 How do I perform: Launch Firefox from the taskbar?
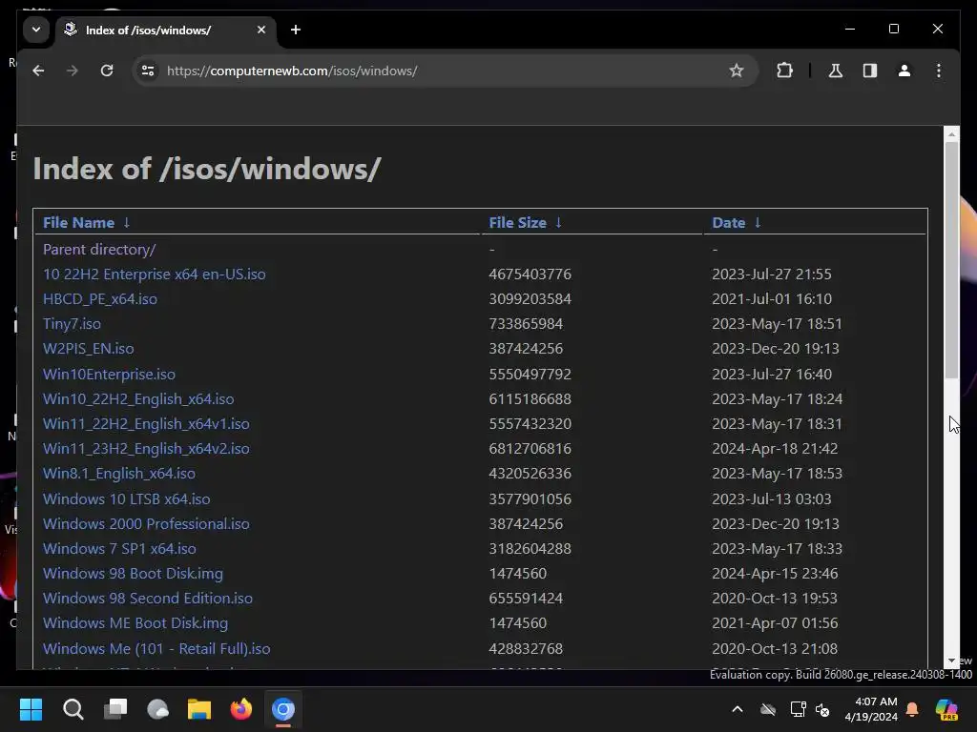[241, 709]
